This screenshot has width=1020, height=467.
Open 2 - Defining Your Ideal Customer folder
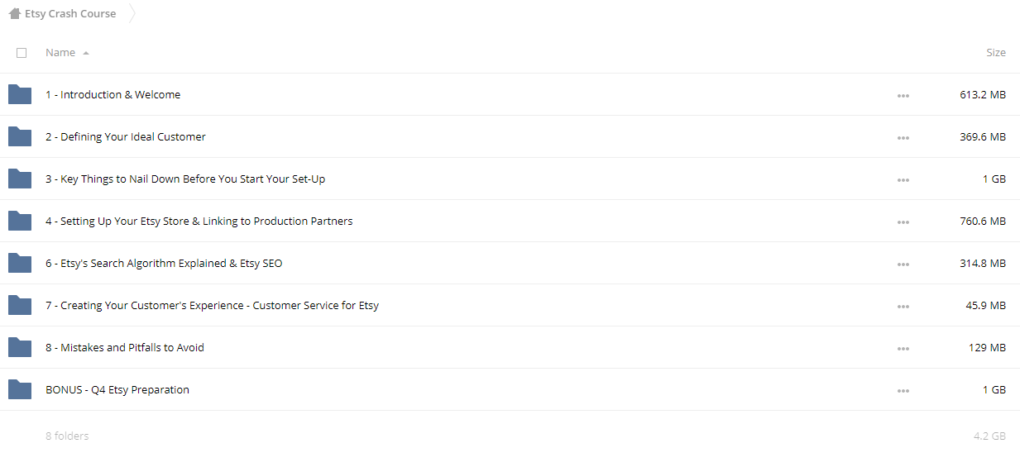pos(126,136)
